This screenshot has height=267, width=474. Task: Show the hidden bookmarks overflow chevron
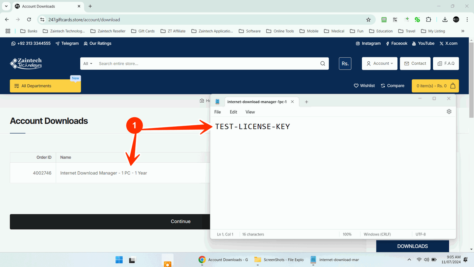[463, 31]
